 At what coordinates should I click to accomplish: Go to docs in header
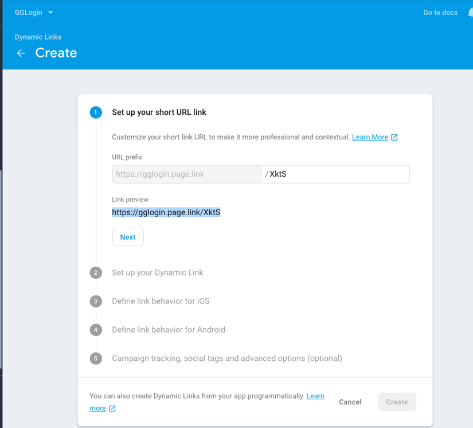(x=440, y=13)
